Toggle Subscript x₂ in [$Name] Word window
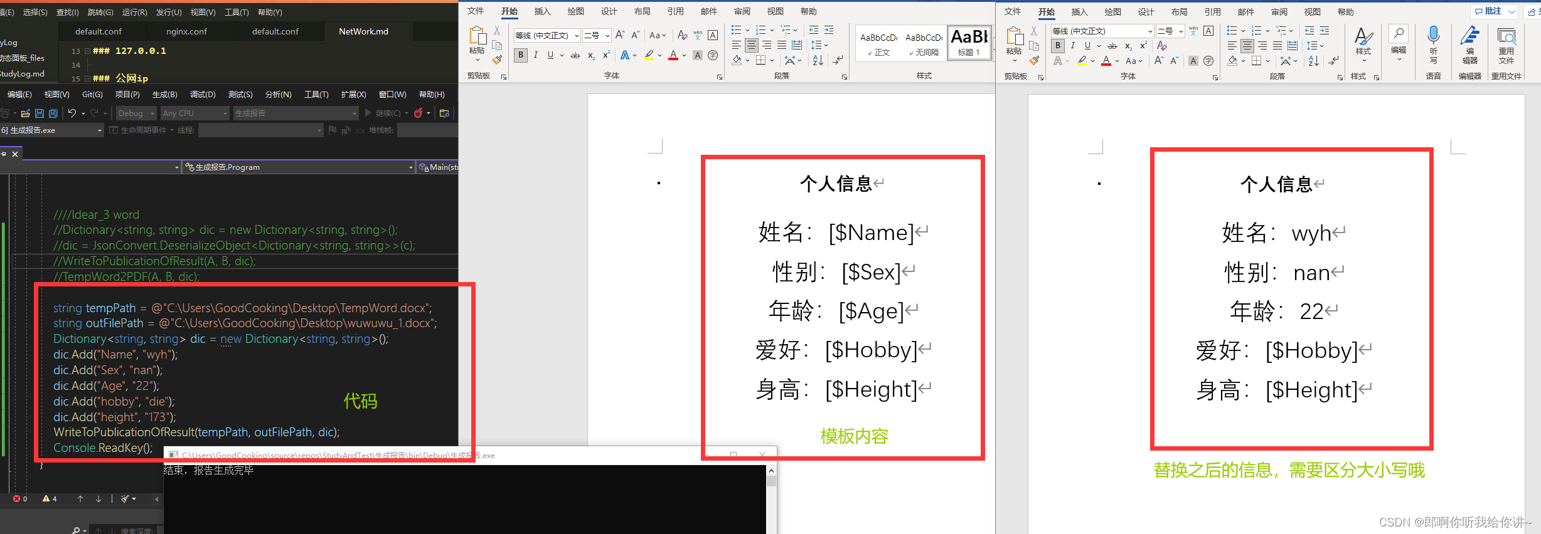 pyautogui.click(x=591, y=55)
